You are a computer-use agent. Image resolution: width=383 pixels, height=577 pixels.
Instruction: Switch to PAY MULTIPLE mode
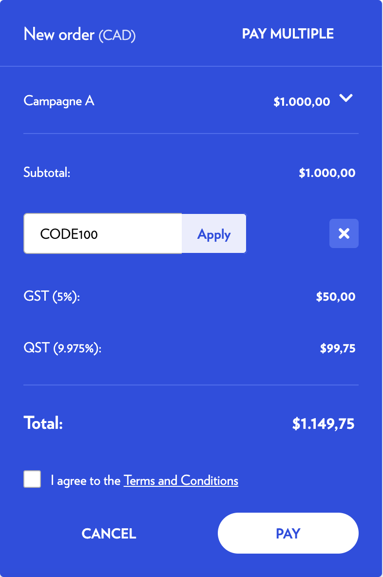click(288, 34)
